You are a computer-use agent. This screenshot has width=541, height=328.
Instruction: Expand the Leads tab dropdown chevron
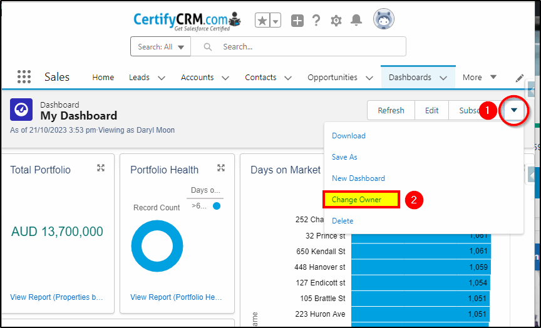pyautogui.click(x=162, y=78)
